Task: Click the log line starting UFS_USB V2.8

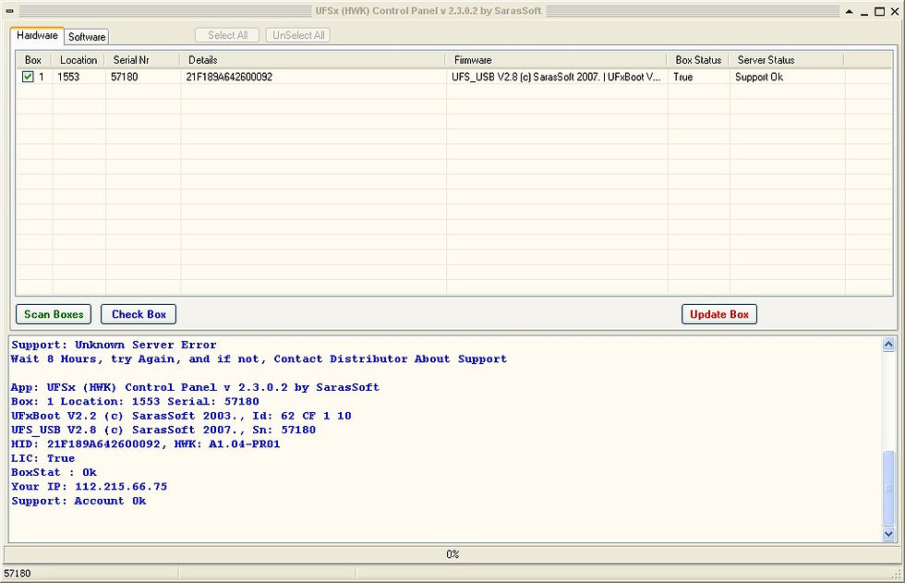Action: click(163, 430)
